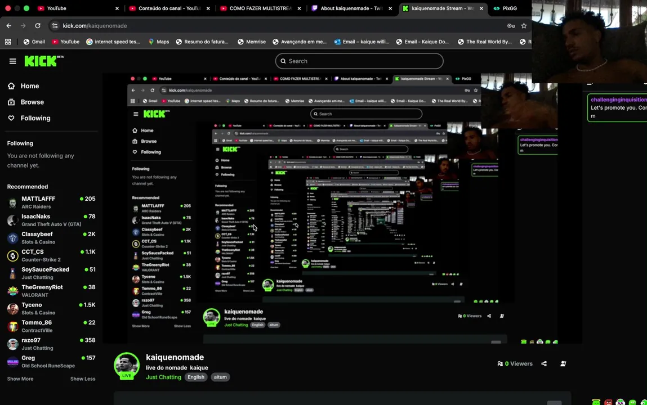Close the kaiquenomade Stream tab
Image resolution: width=647 pixels, height=405 pixels.
point(481,8)
